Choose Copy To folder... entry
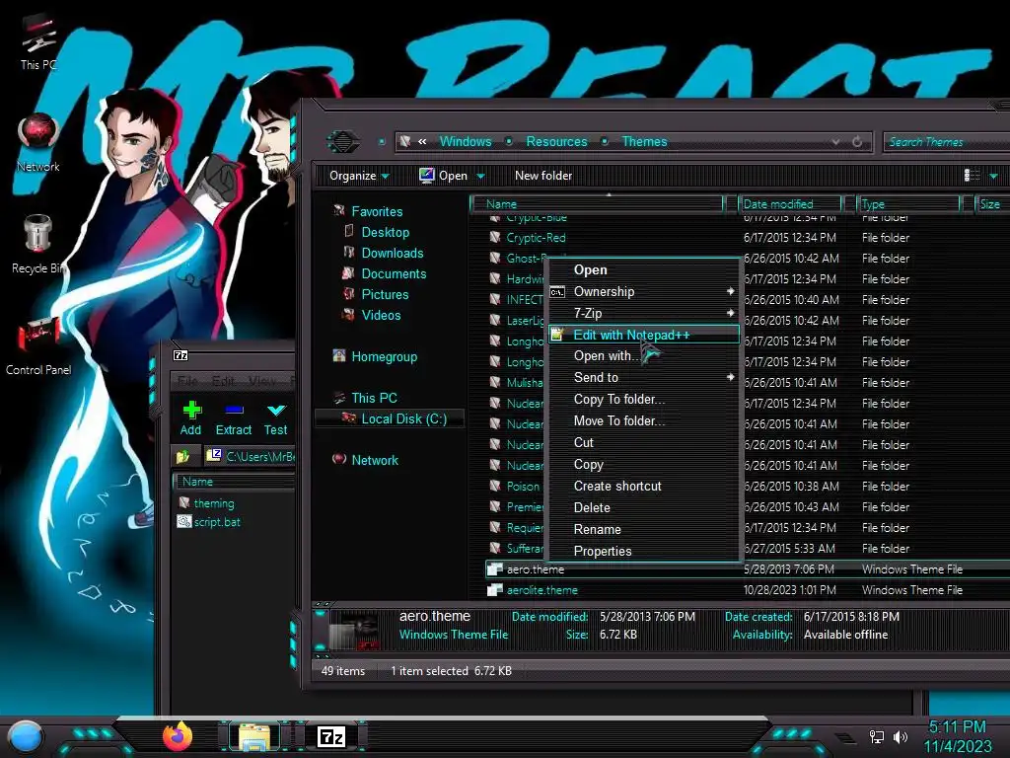The width and height of the screenshot is (1010, 758). pyautogui.click(x=643, y=399)
